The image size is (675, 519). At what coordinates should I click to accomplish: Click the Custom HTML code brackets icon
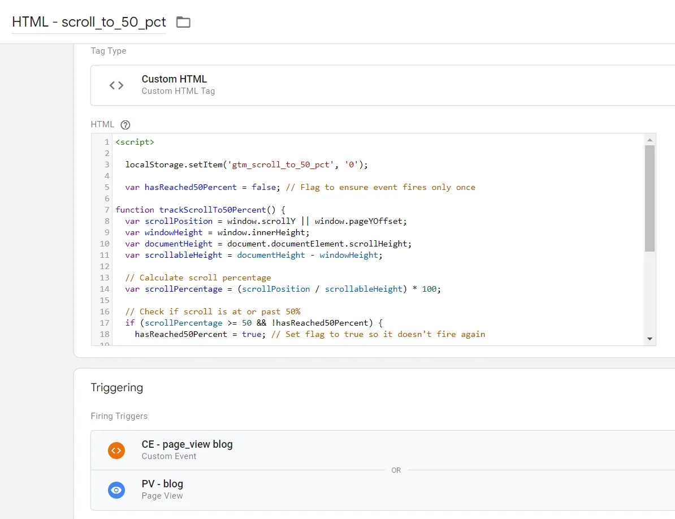point(116,85)
